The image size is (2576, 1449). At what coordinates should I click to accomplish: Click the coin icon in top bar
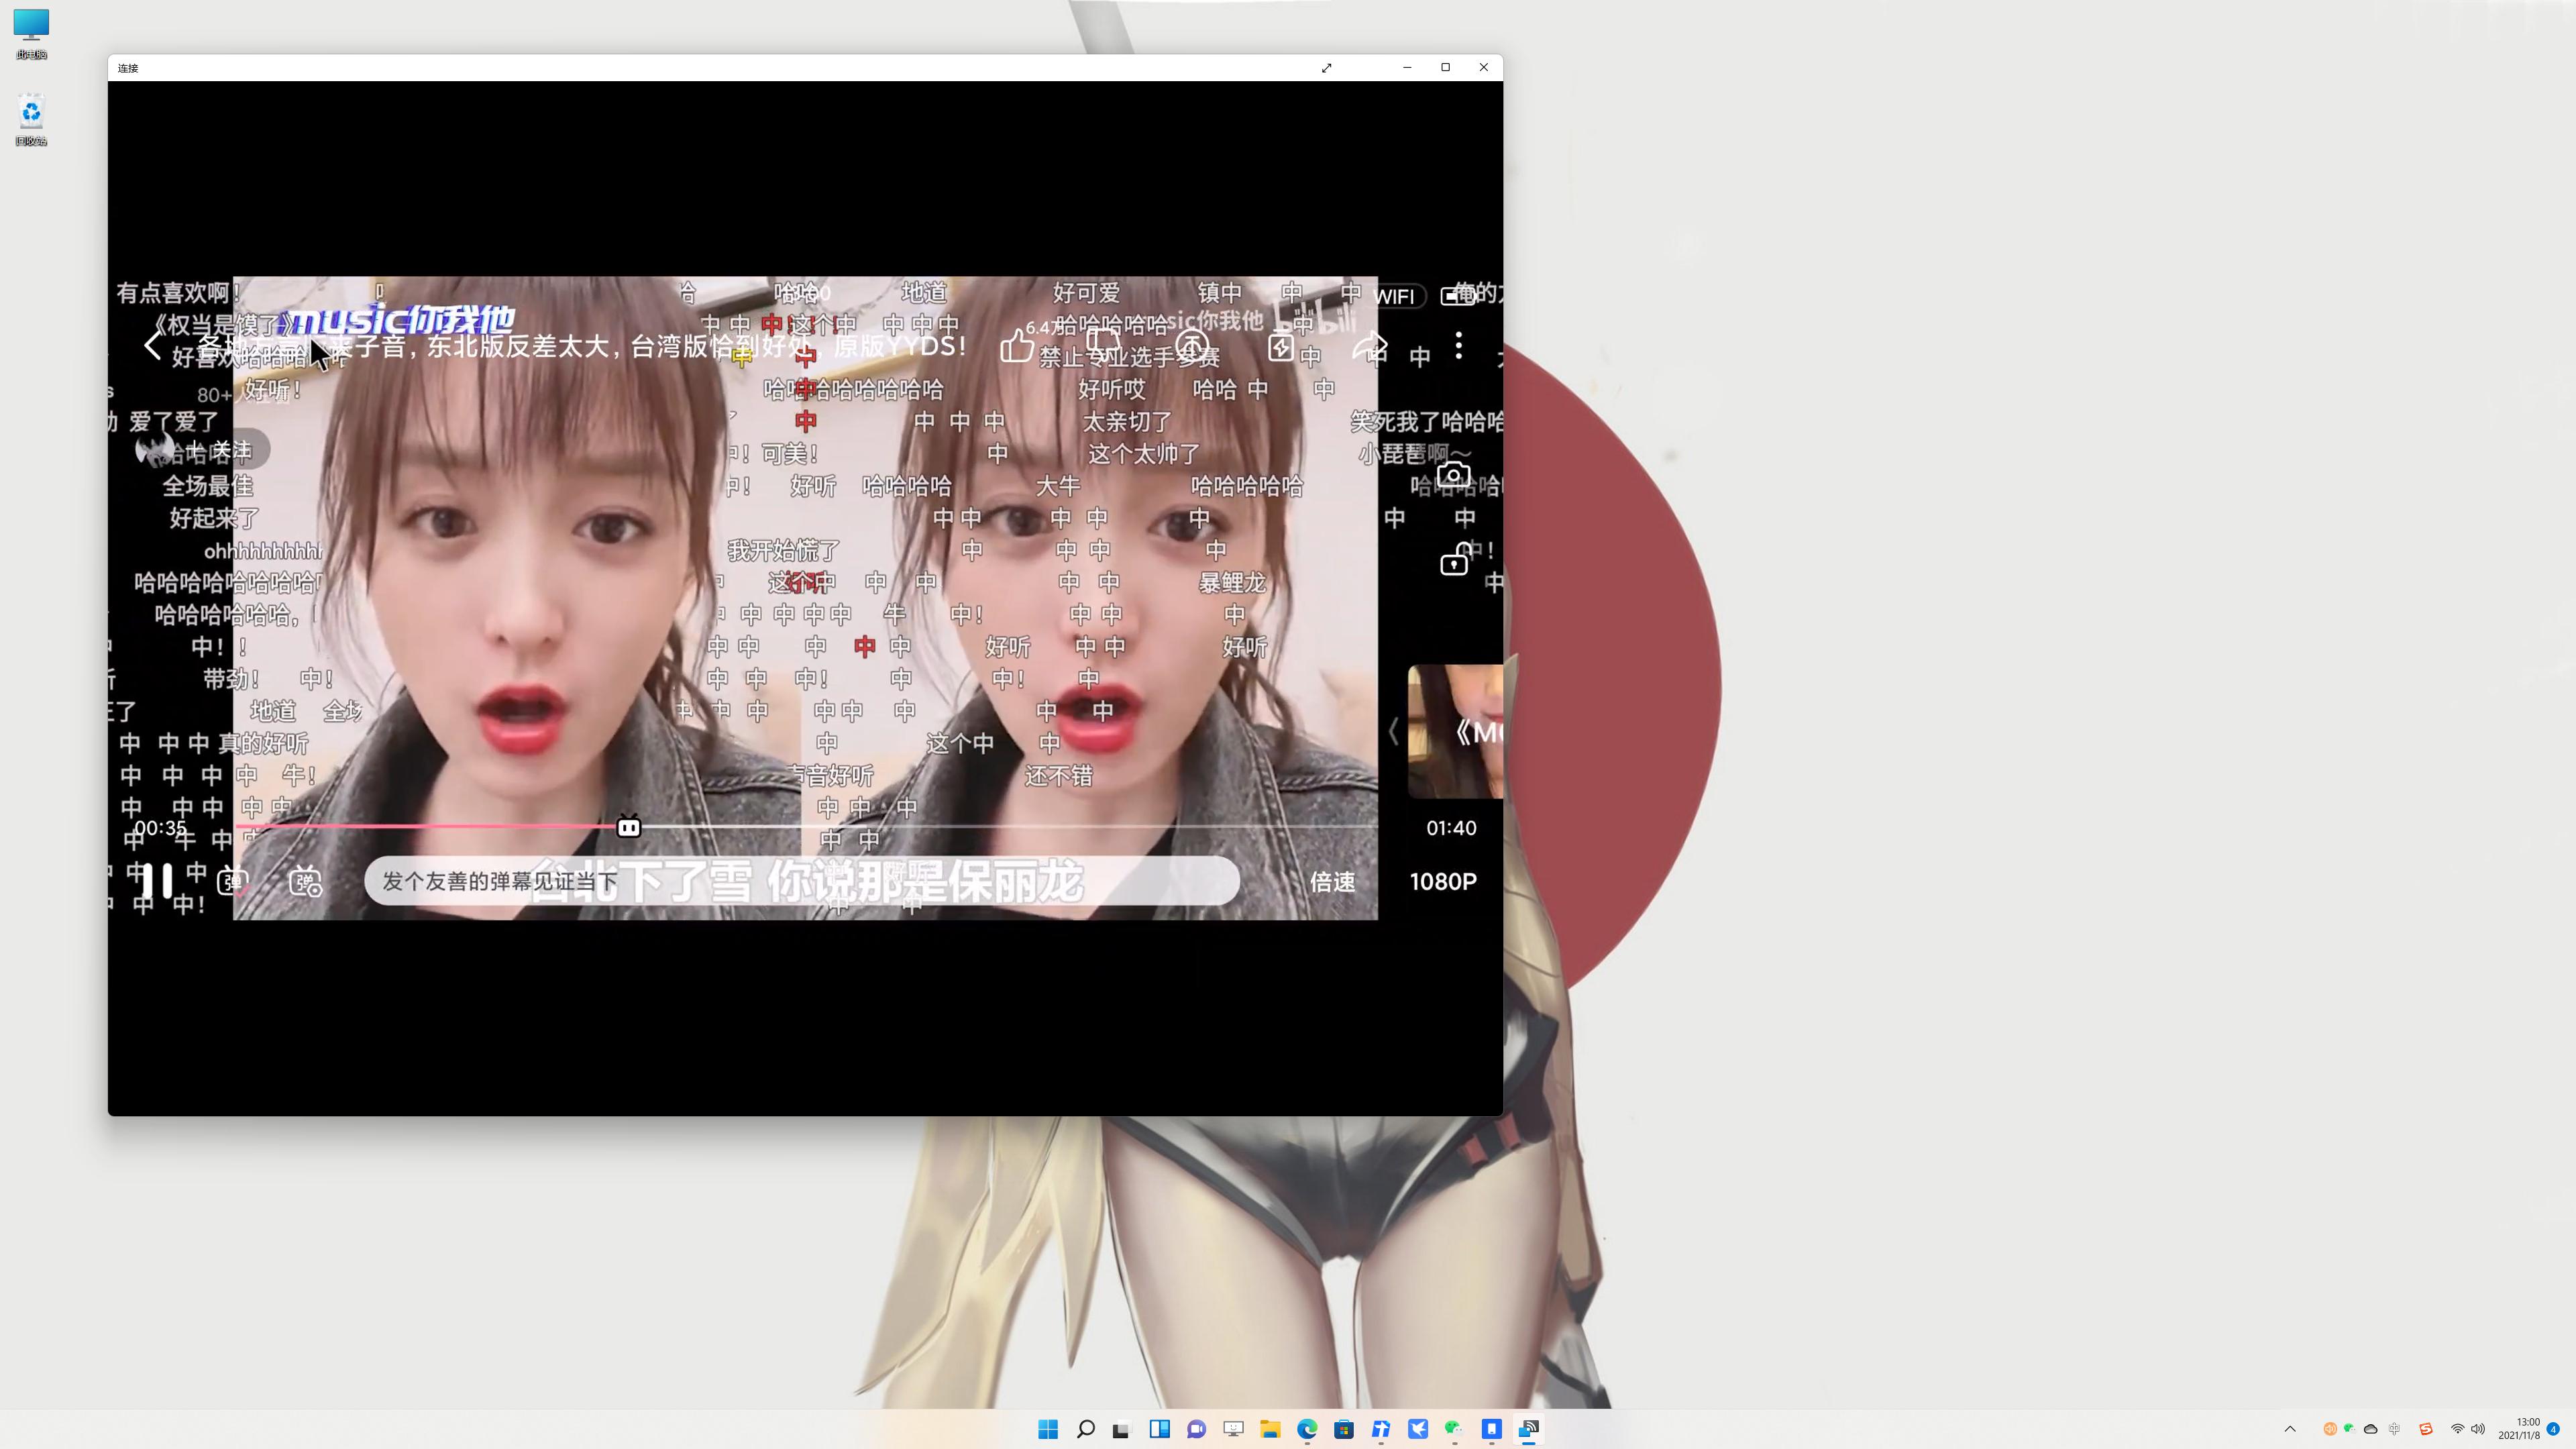pos(1192,346)
